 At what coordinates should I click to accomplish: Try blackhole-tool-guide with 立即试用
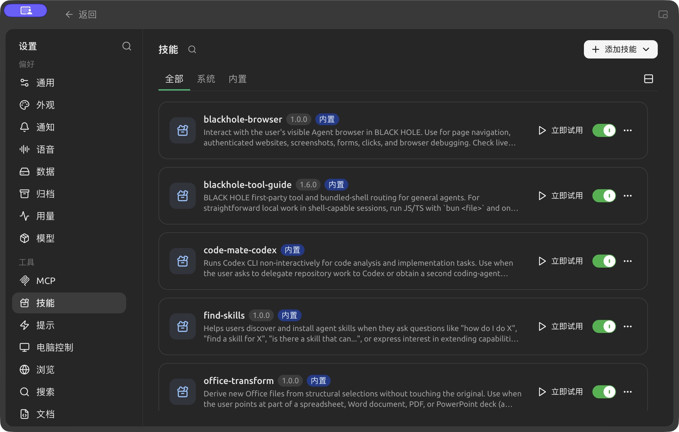561,196
